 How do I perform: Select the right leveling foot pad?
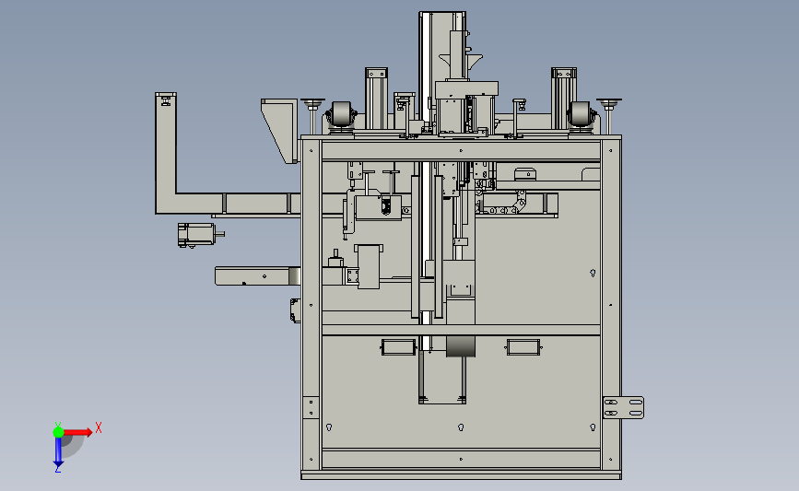coord(609,102)
